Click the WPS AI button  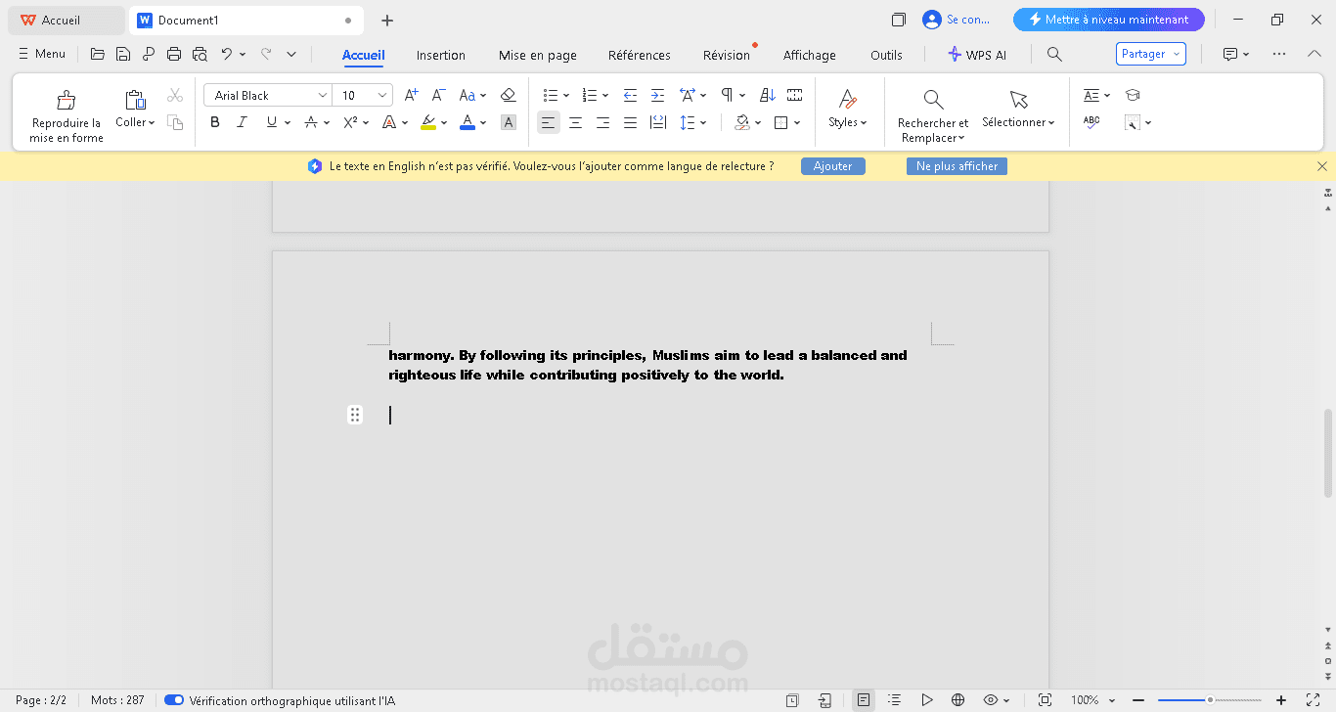point(977,55)
